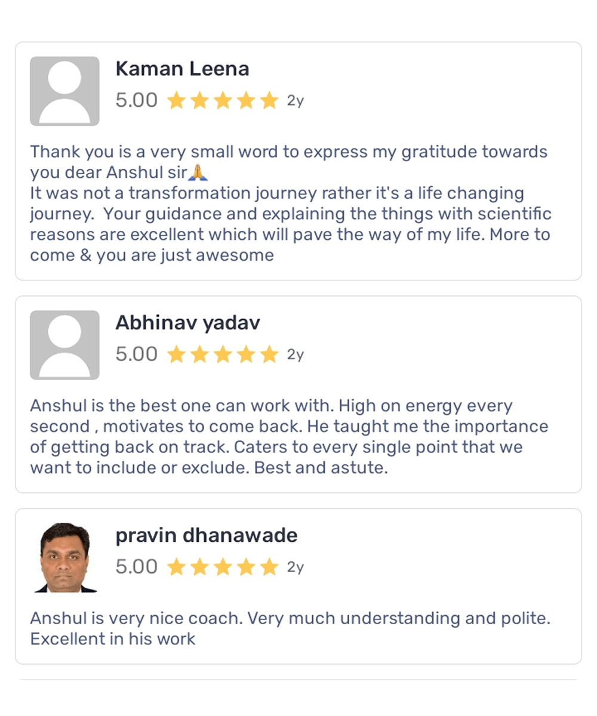Open pravin dhanawade's profile photo
597x716 pixels.
(64, 557)
